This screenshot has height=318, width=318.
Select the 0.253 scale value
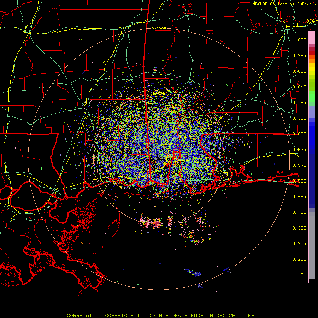[299, 259]
